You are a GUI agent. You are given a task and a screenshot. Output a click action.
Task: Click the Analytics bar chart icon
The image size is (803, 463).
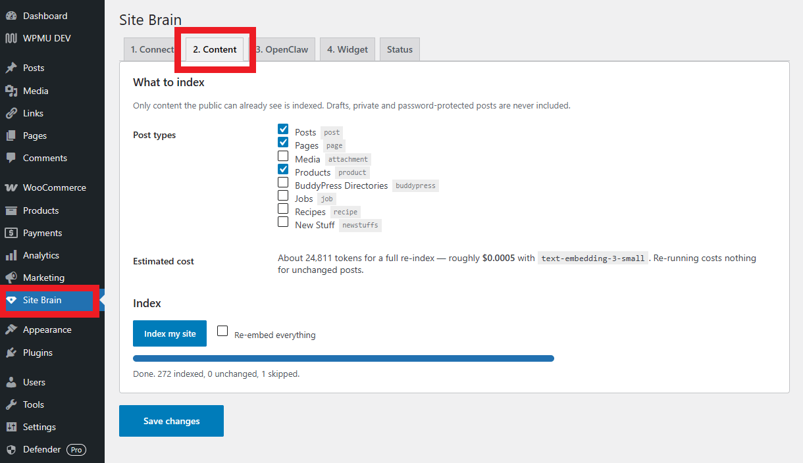(x=11, y=255)
